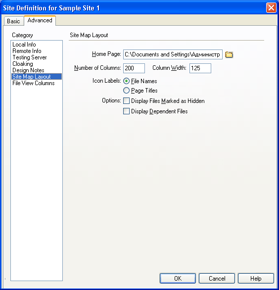
Task: Focus the Number of Columns field
Action: 134,68
